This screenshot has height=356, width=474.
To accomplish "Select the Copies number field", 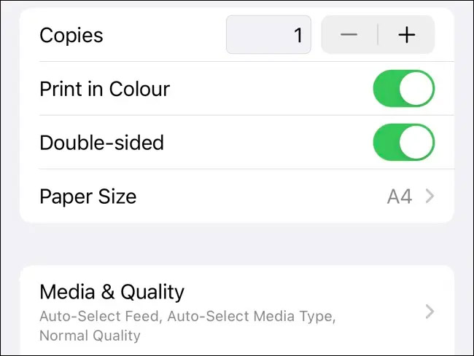I will click(269, 35).
